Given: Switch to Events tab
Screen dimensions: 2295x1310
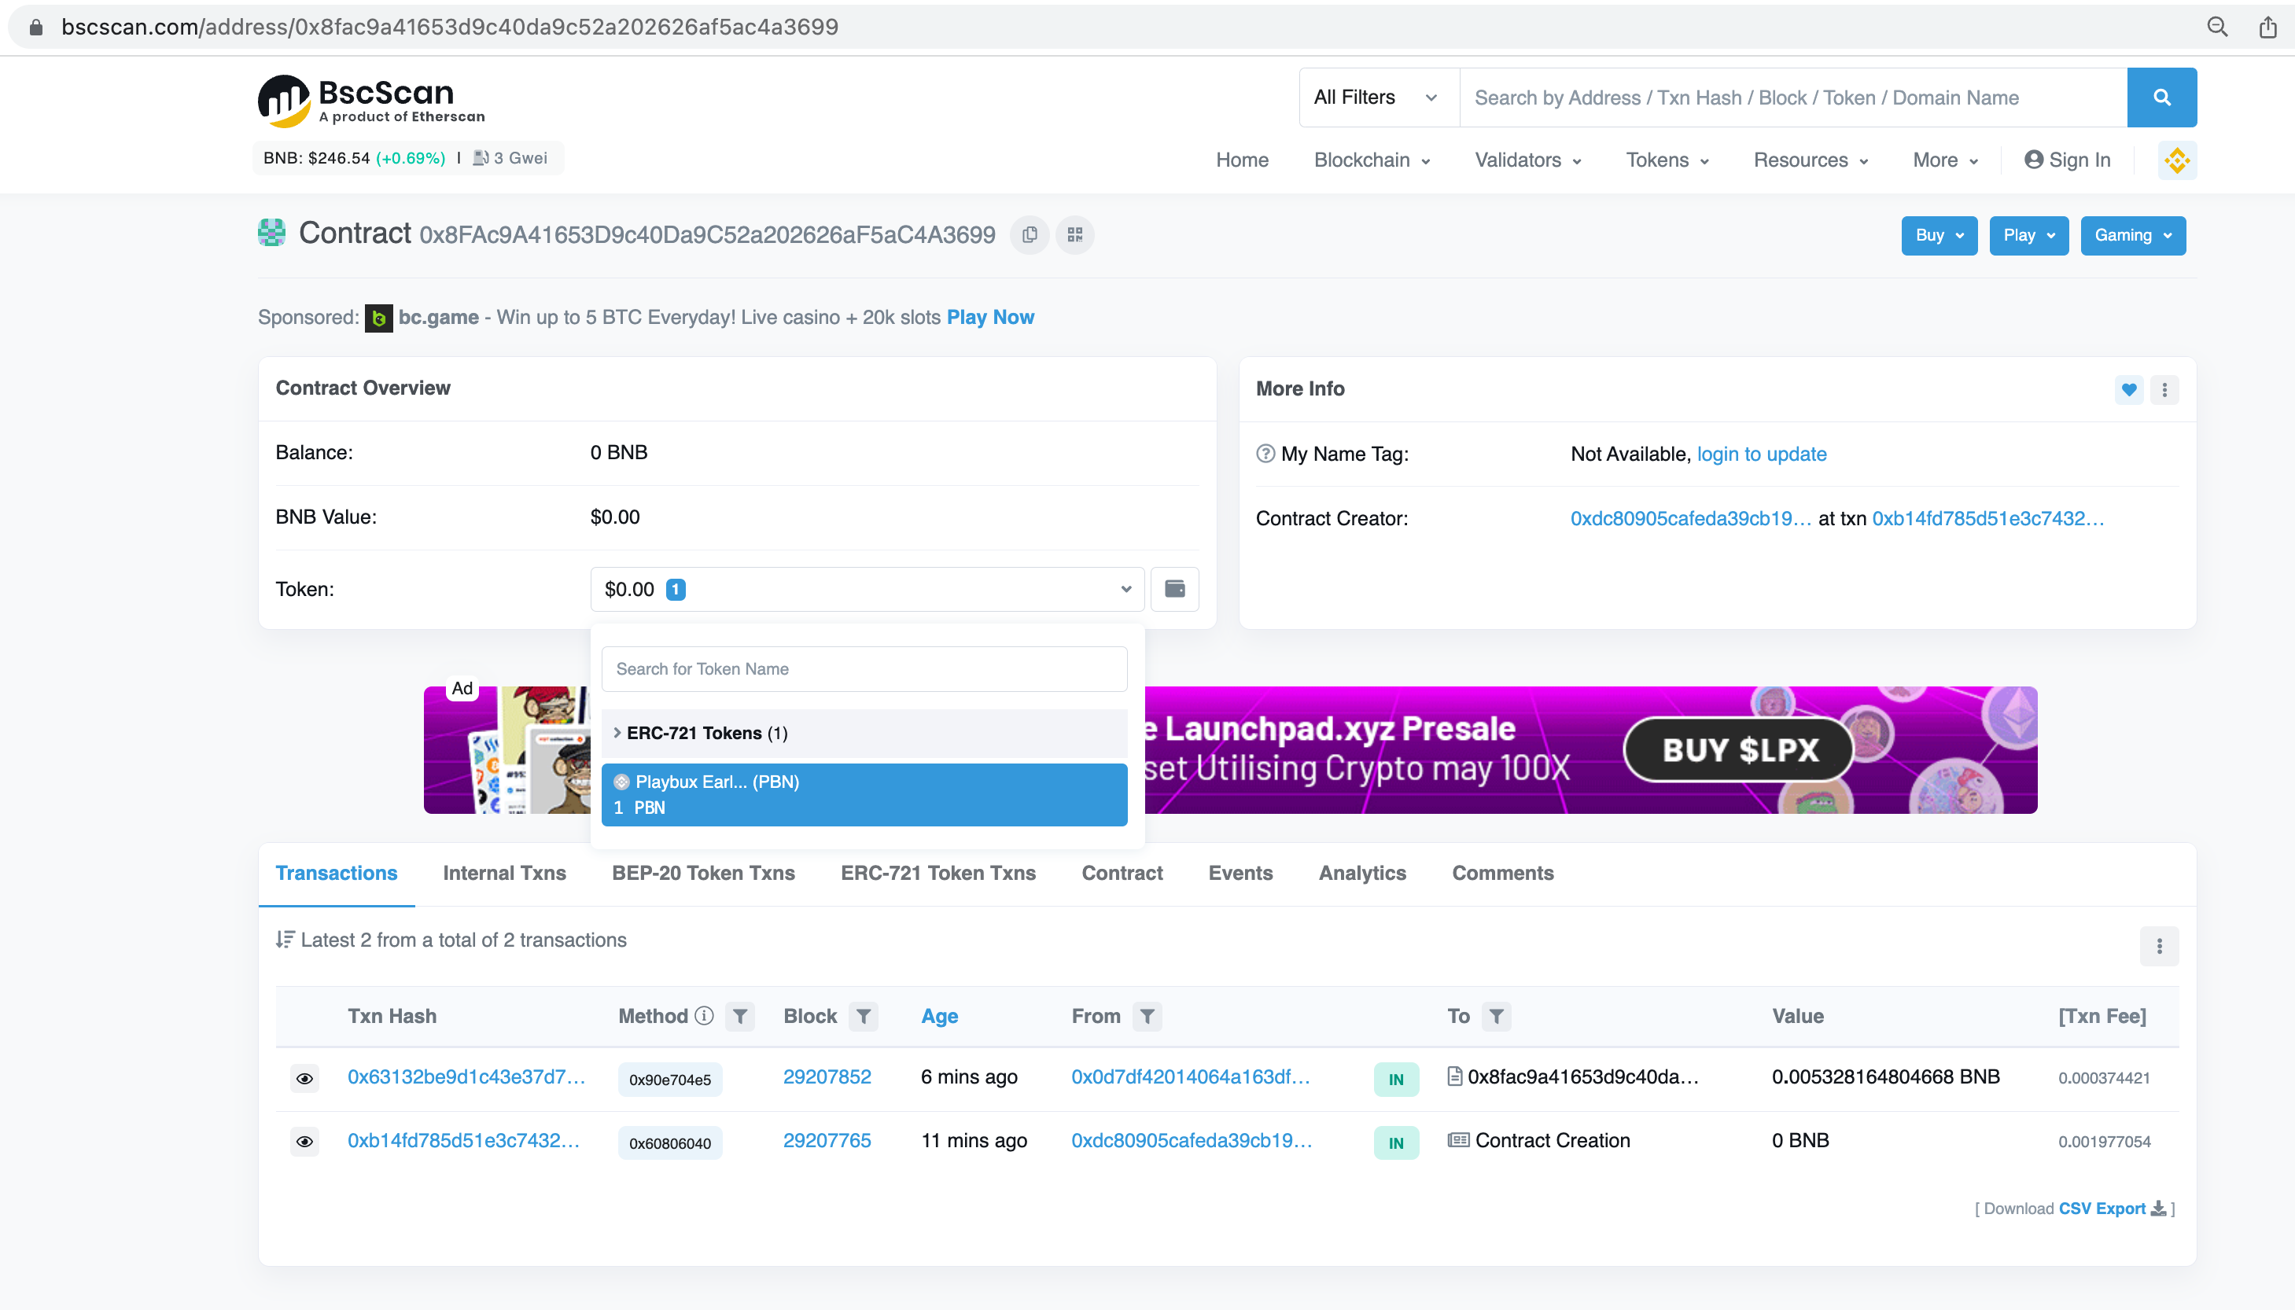Looking at the screenshot, I should (1240, 873).
